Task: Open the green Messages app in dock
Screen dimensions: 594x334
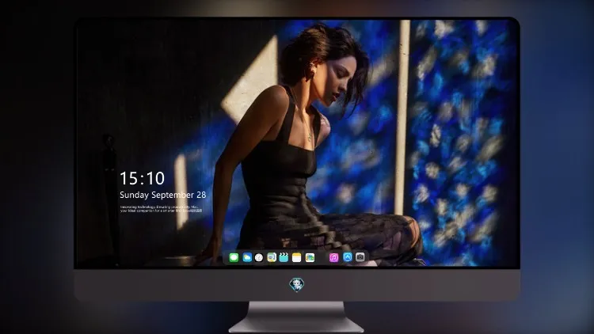Action: coord(234,257)
